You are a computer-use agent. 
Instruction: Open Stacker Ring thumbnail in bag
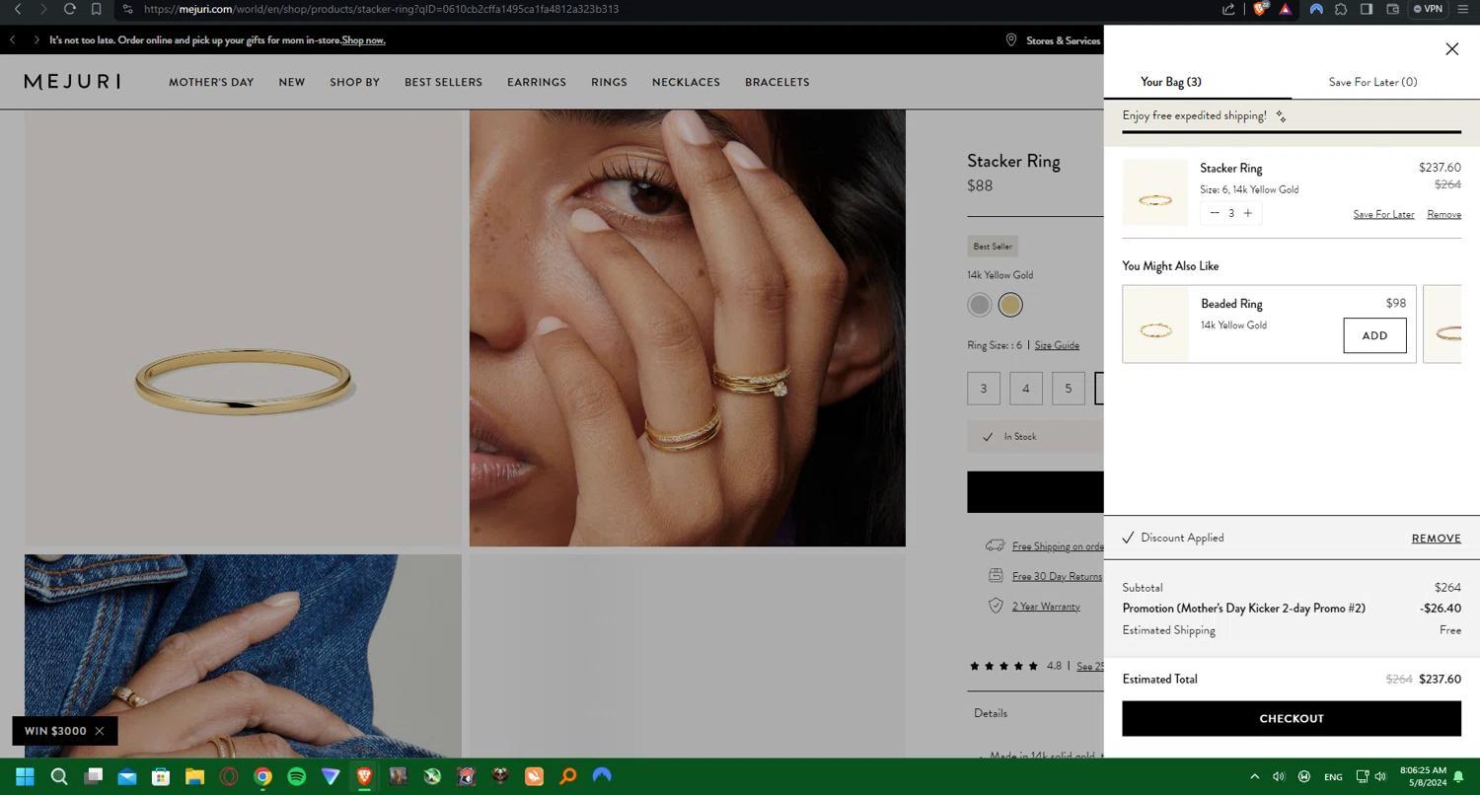tap(1154, 192)
